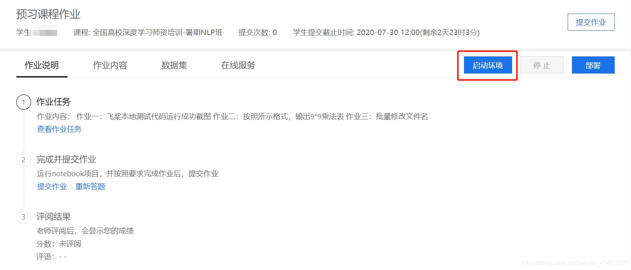Click the 评阅结果 step heading
The height and width of the screenshot is (270, 631).
54,217
